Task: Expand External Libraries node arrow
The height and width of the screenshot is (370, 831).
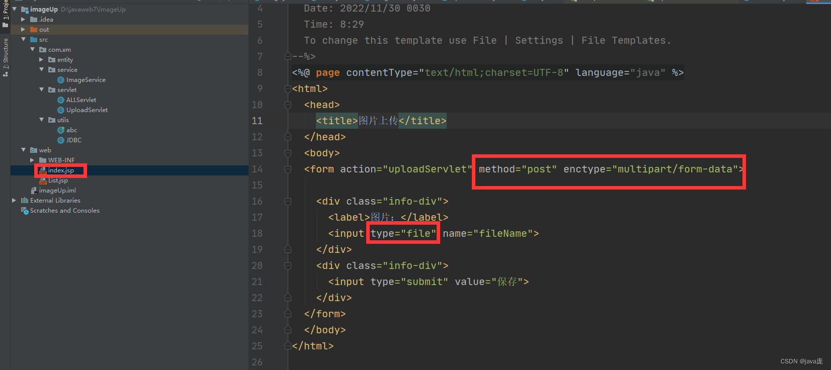Action: click(x=14, y=200)
